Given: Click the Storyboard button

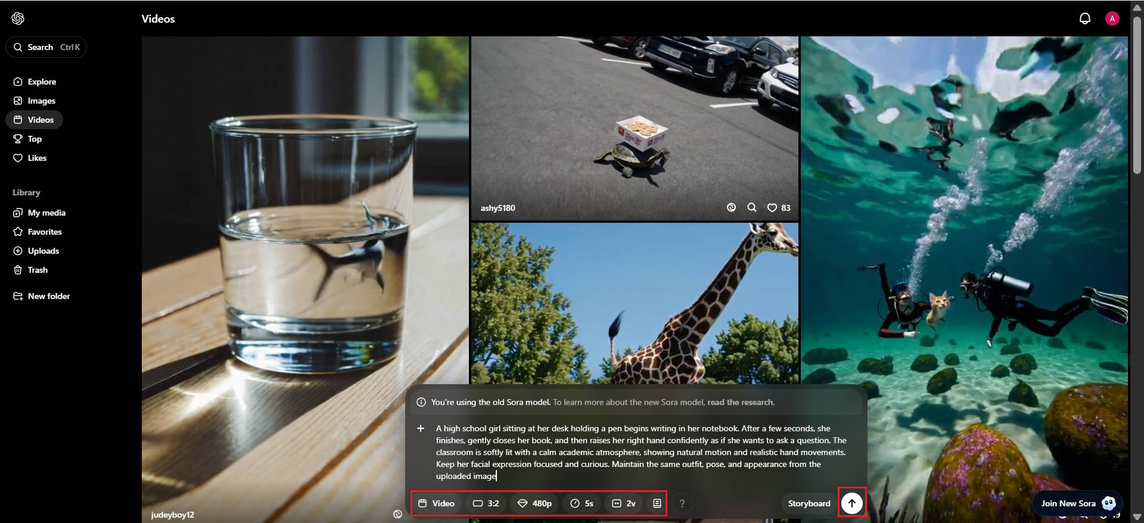Looking at the screenshot, I should [x=809, y=503].
